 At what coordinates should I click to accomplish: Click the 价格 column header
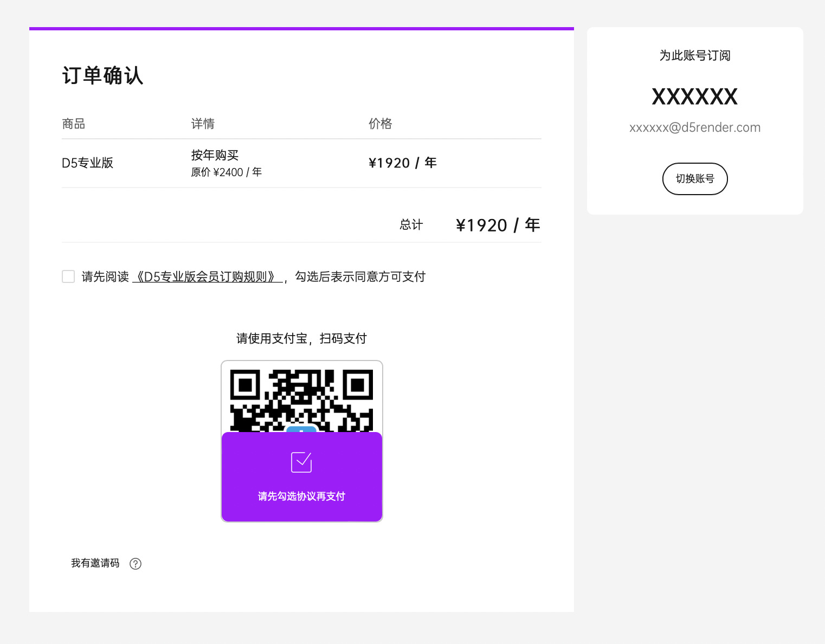[x=380, y=124]
